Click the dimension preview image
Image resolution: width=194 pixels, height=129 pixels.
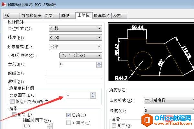coord(151,52)
